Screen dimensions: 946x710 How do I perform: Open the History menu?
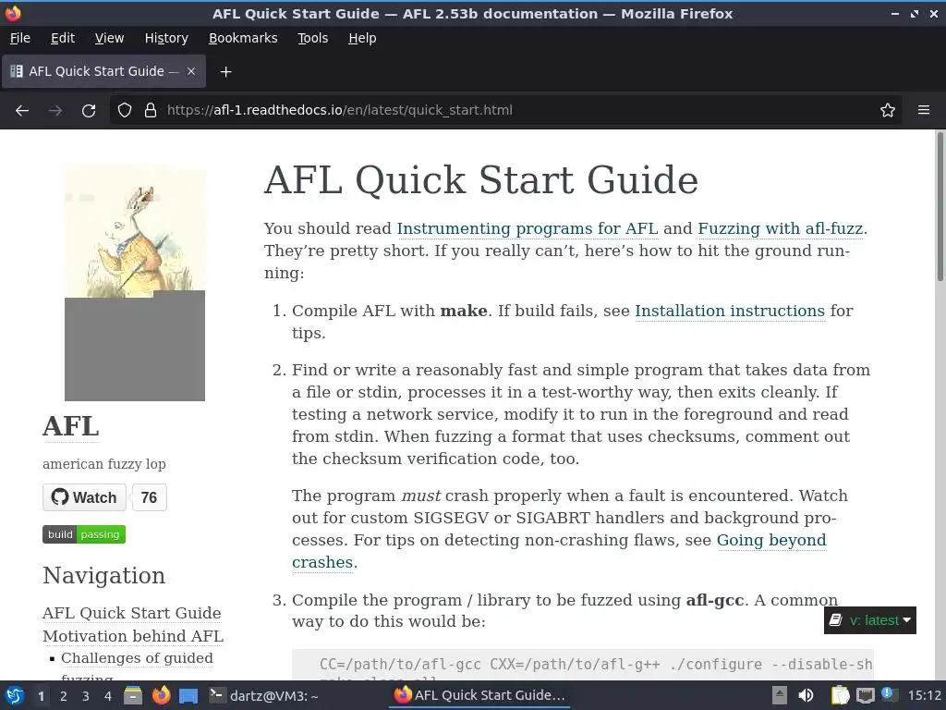click(166, 38)
